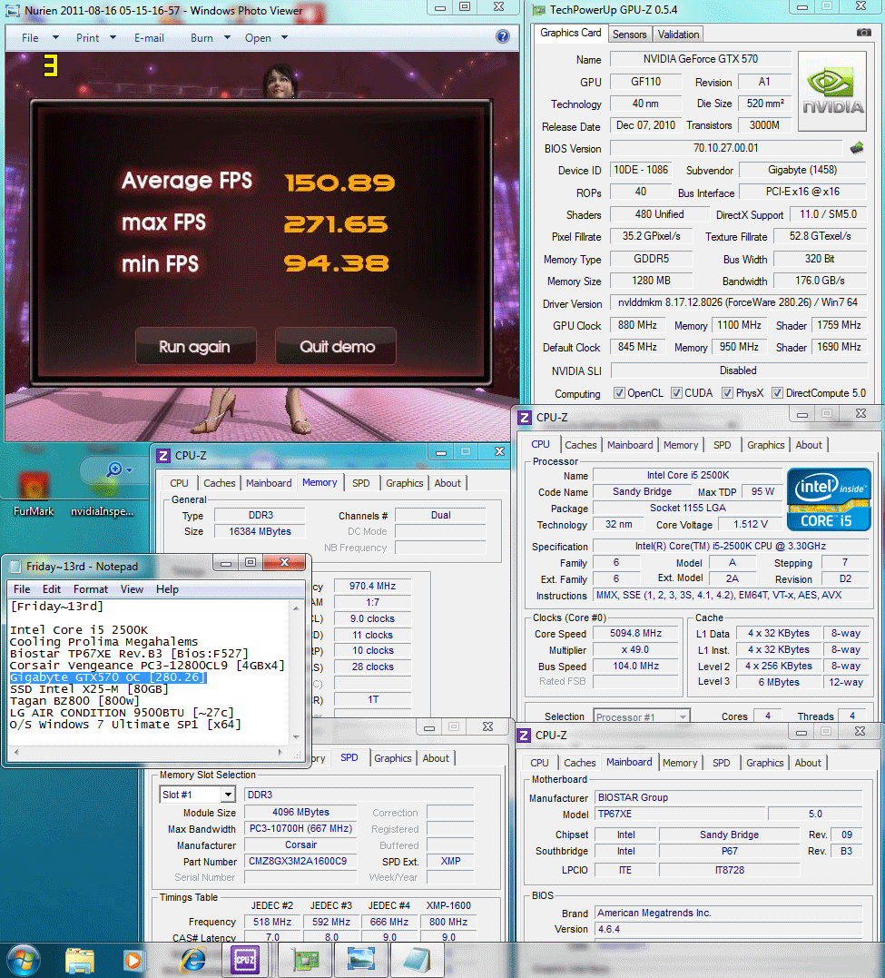
Task: Toggle the DirectCompute 5.0 checkbox
Action: (777, 393)
